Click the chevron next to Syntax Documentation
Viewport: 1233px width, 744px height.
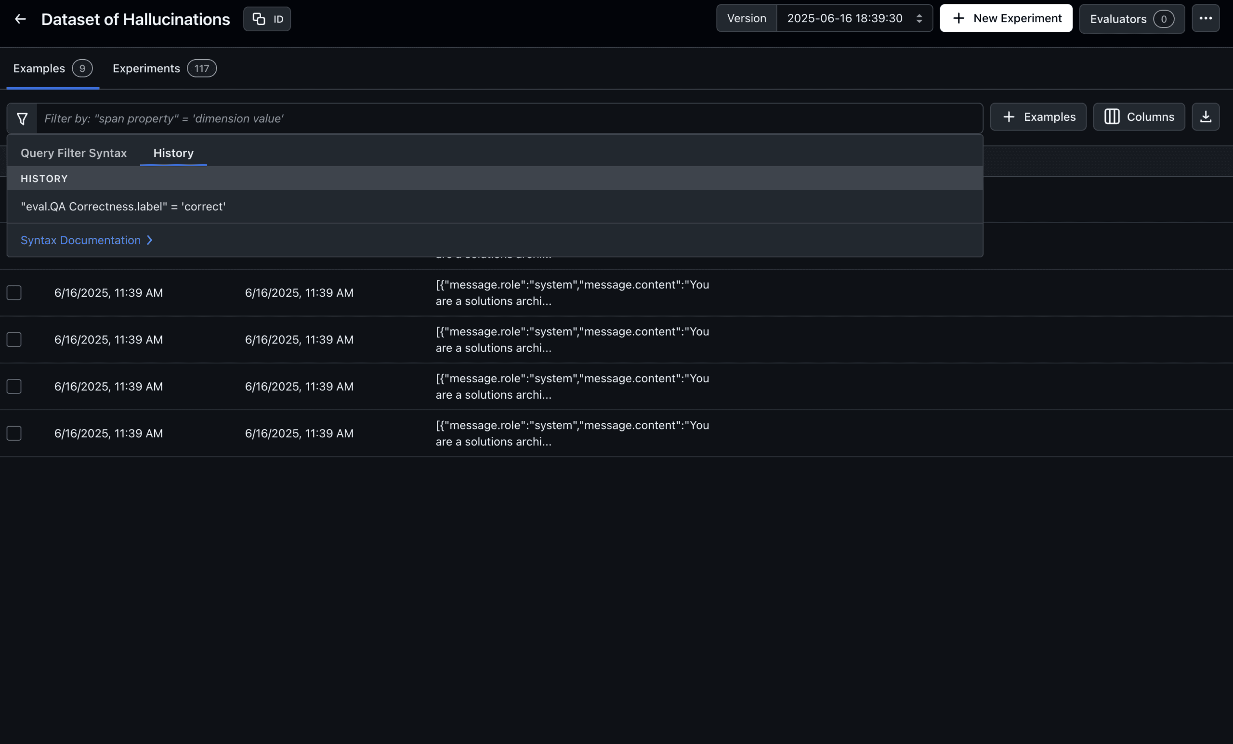tap(149, 240)
